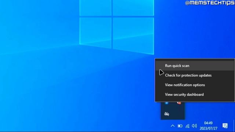Select Run quick scan
Image resolution: width=235 pixels, height=132 pixels.
(195, 66)
